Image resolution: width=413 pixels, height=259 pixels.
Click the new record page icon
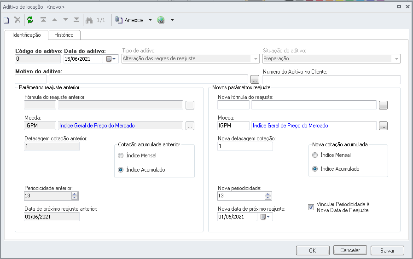(x=6, y=20)
